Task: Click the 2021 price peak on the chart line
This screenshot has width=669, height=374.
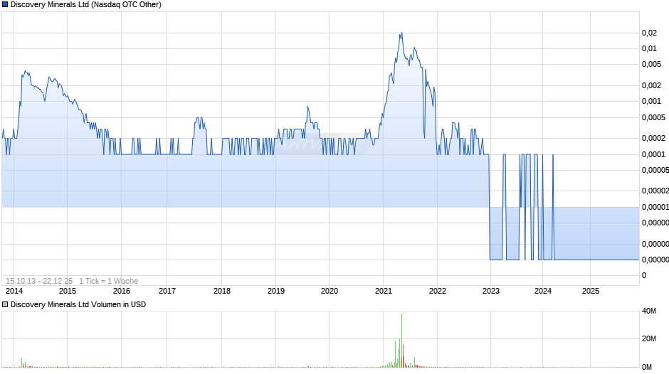Action: (401, 33)
